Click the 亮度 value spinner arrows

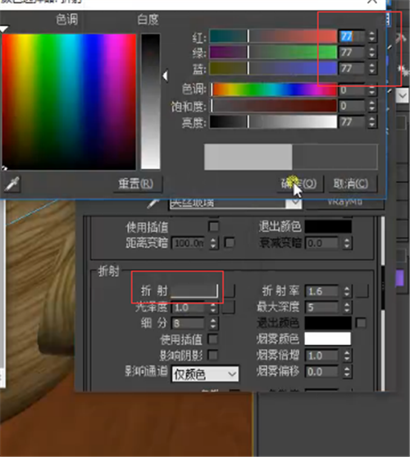pos(371,121)
